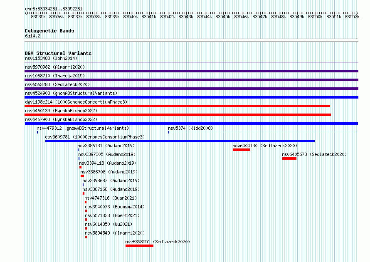Select the nsv6405673 (Sedlazeck2020) red bar
The height and width of the screenshot is (262, 370).
click(x=289, y=158)
